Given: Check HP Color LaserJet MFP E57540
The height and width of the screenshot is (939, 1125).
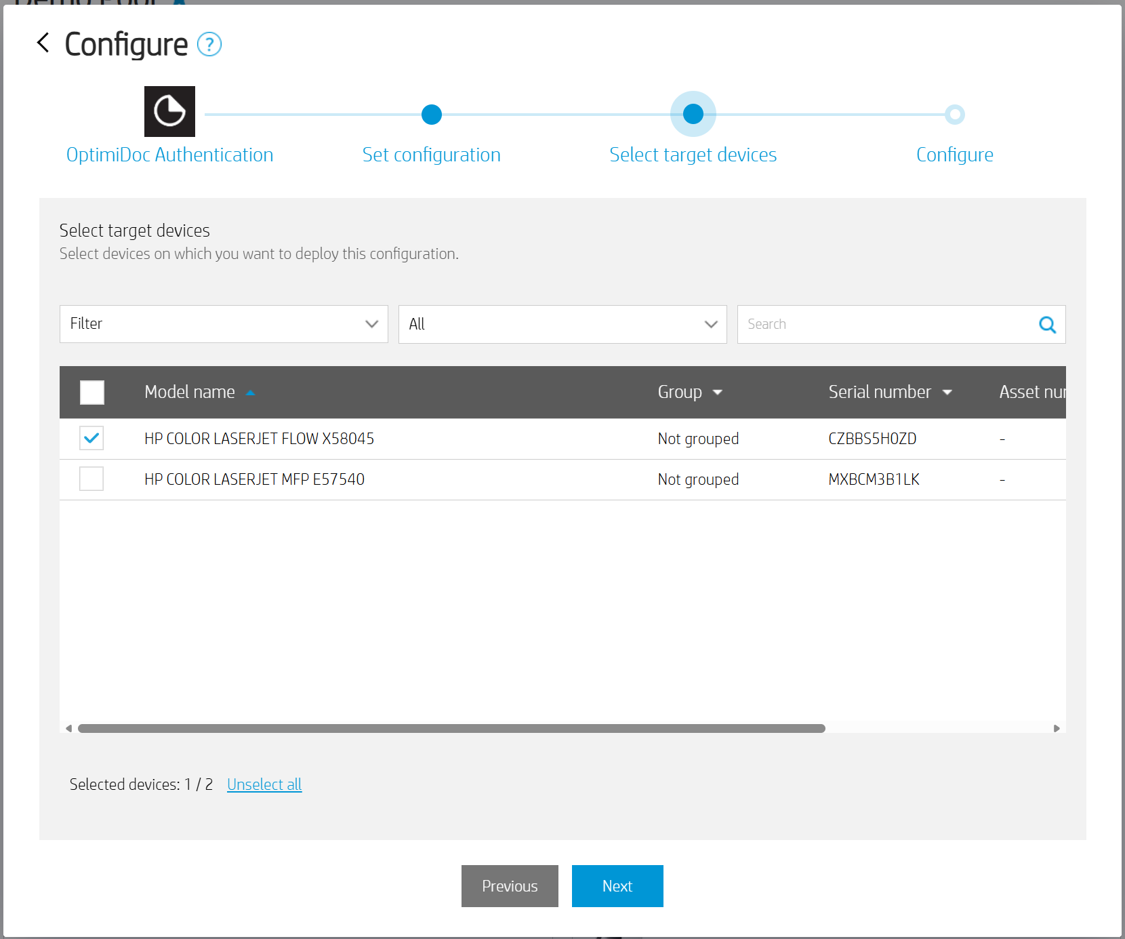Looking at the screenshot, I should pyautogui.click(x=91, y=479).
